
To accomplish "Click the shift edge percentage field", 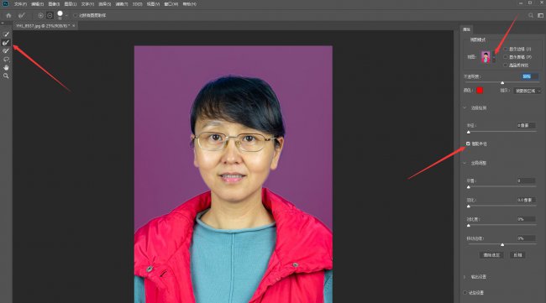I will pos(526,238).
